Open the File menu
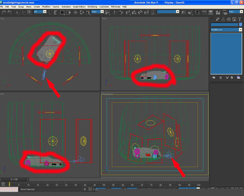The image size is (244, 196). tap(2, 7)
